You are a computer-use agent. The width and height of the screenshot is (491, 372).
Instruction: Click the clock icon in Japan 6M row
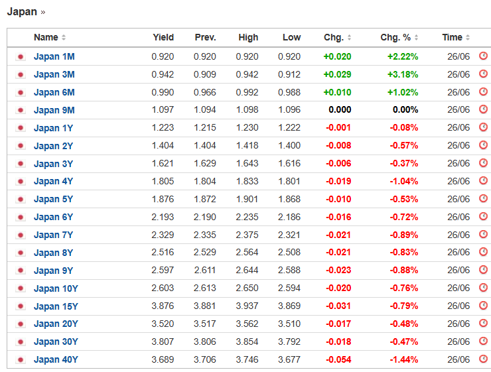[x=483, y=92]
